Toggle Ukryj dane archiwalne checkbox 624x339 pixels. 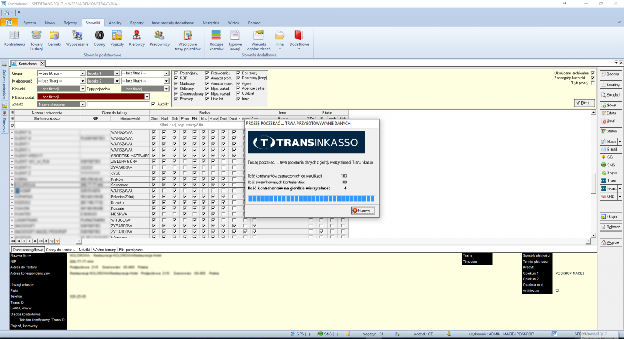[592, 73]
